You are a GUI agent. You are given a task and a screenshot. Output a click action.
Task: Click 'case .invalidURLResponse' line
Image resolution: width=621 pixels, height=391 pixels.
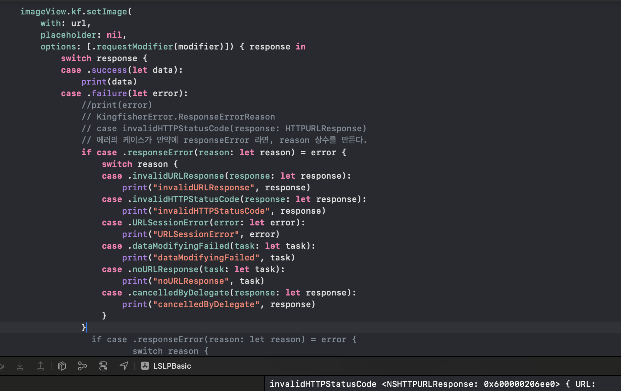click(x=227, y=176)
